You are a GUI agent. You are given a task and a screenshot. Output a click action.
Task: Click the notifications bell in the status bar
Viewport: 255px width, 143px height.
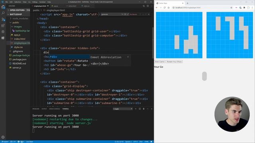tap(151, 141)
